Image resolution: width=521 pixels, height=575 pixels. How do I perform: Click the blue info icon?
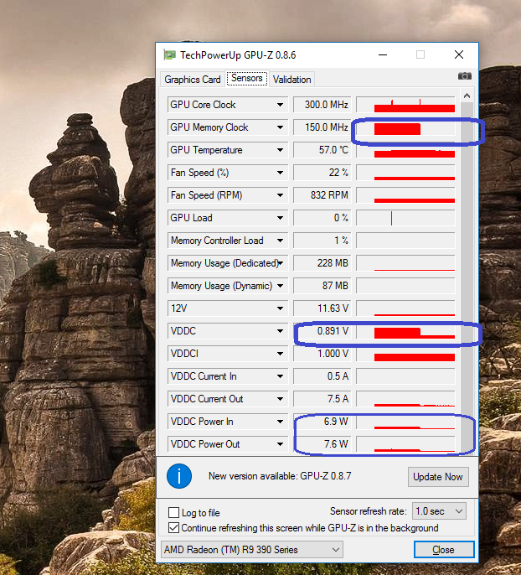tap(179, 476)
